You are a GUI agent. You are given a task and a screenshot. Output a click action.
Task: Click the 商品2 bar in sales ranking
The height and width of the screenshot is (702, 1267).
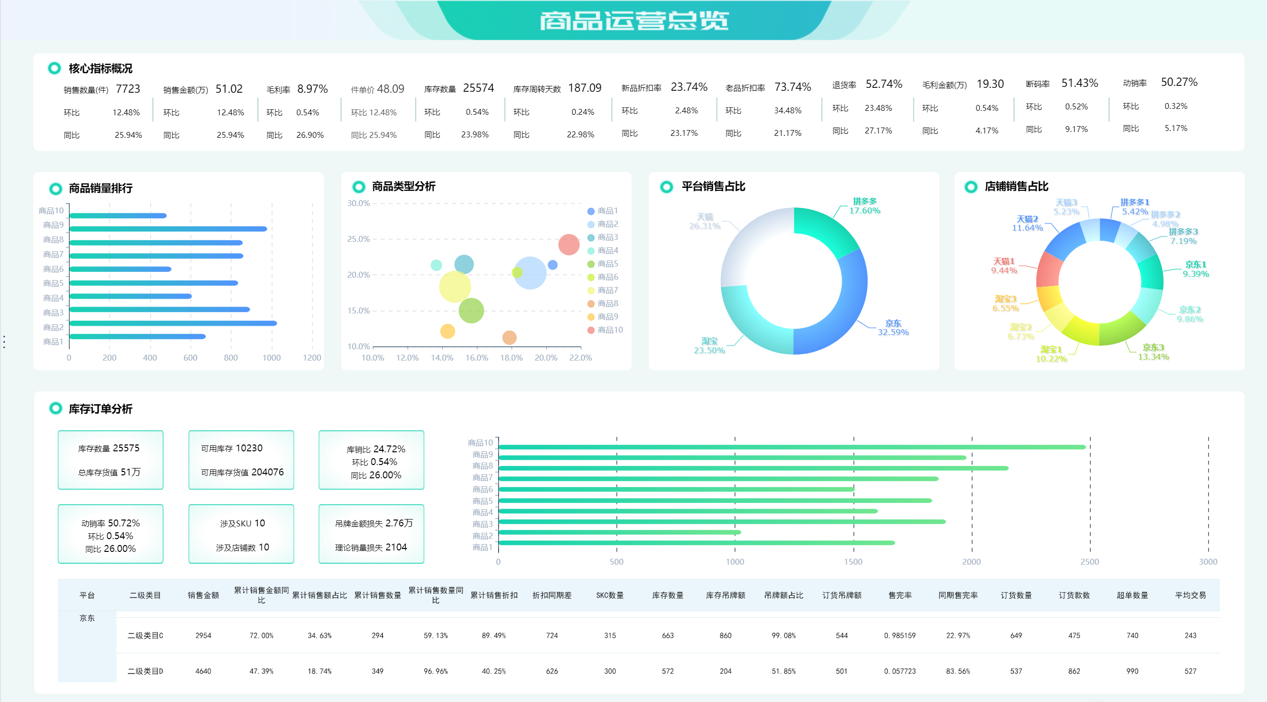pyautogui.click(x=172, y=323)
